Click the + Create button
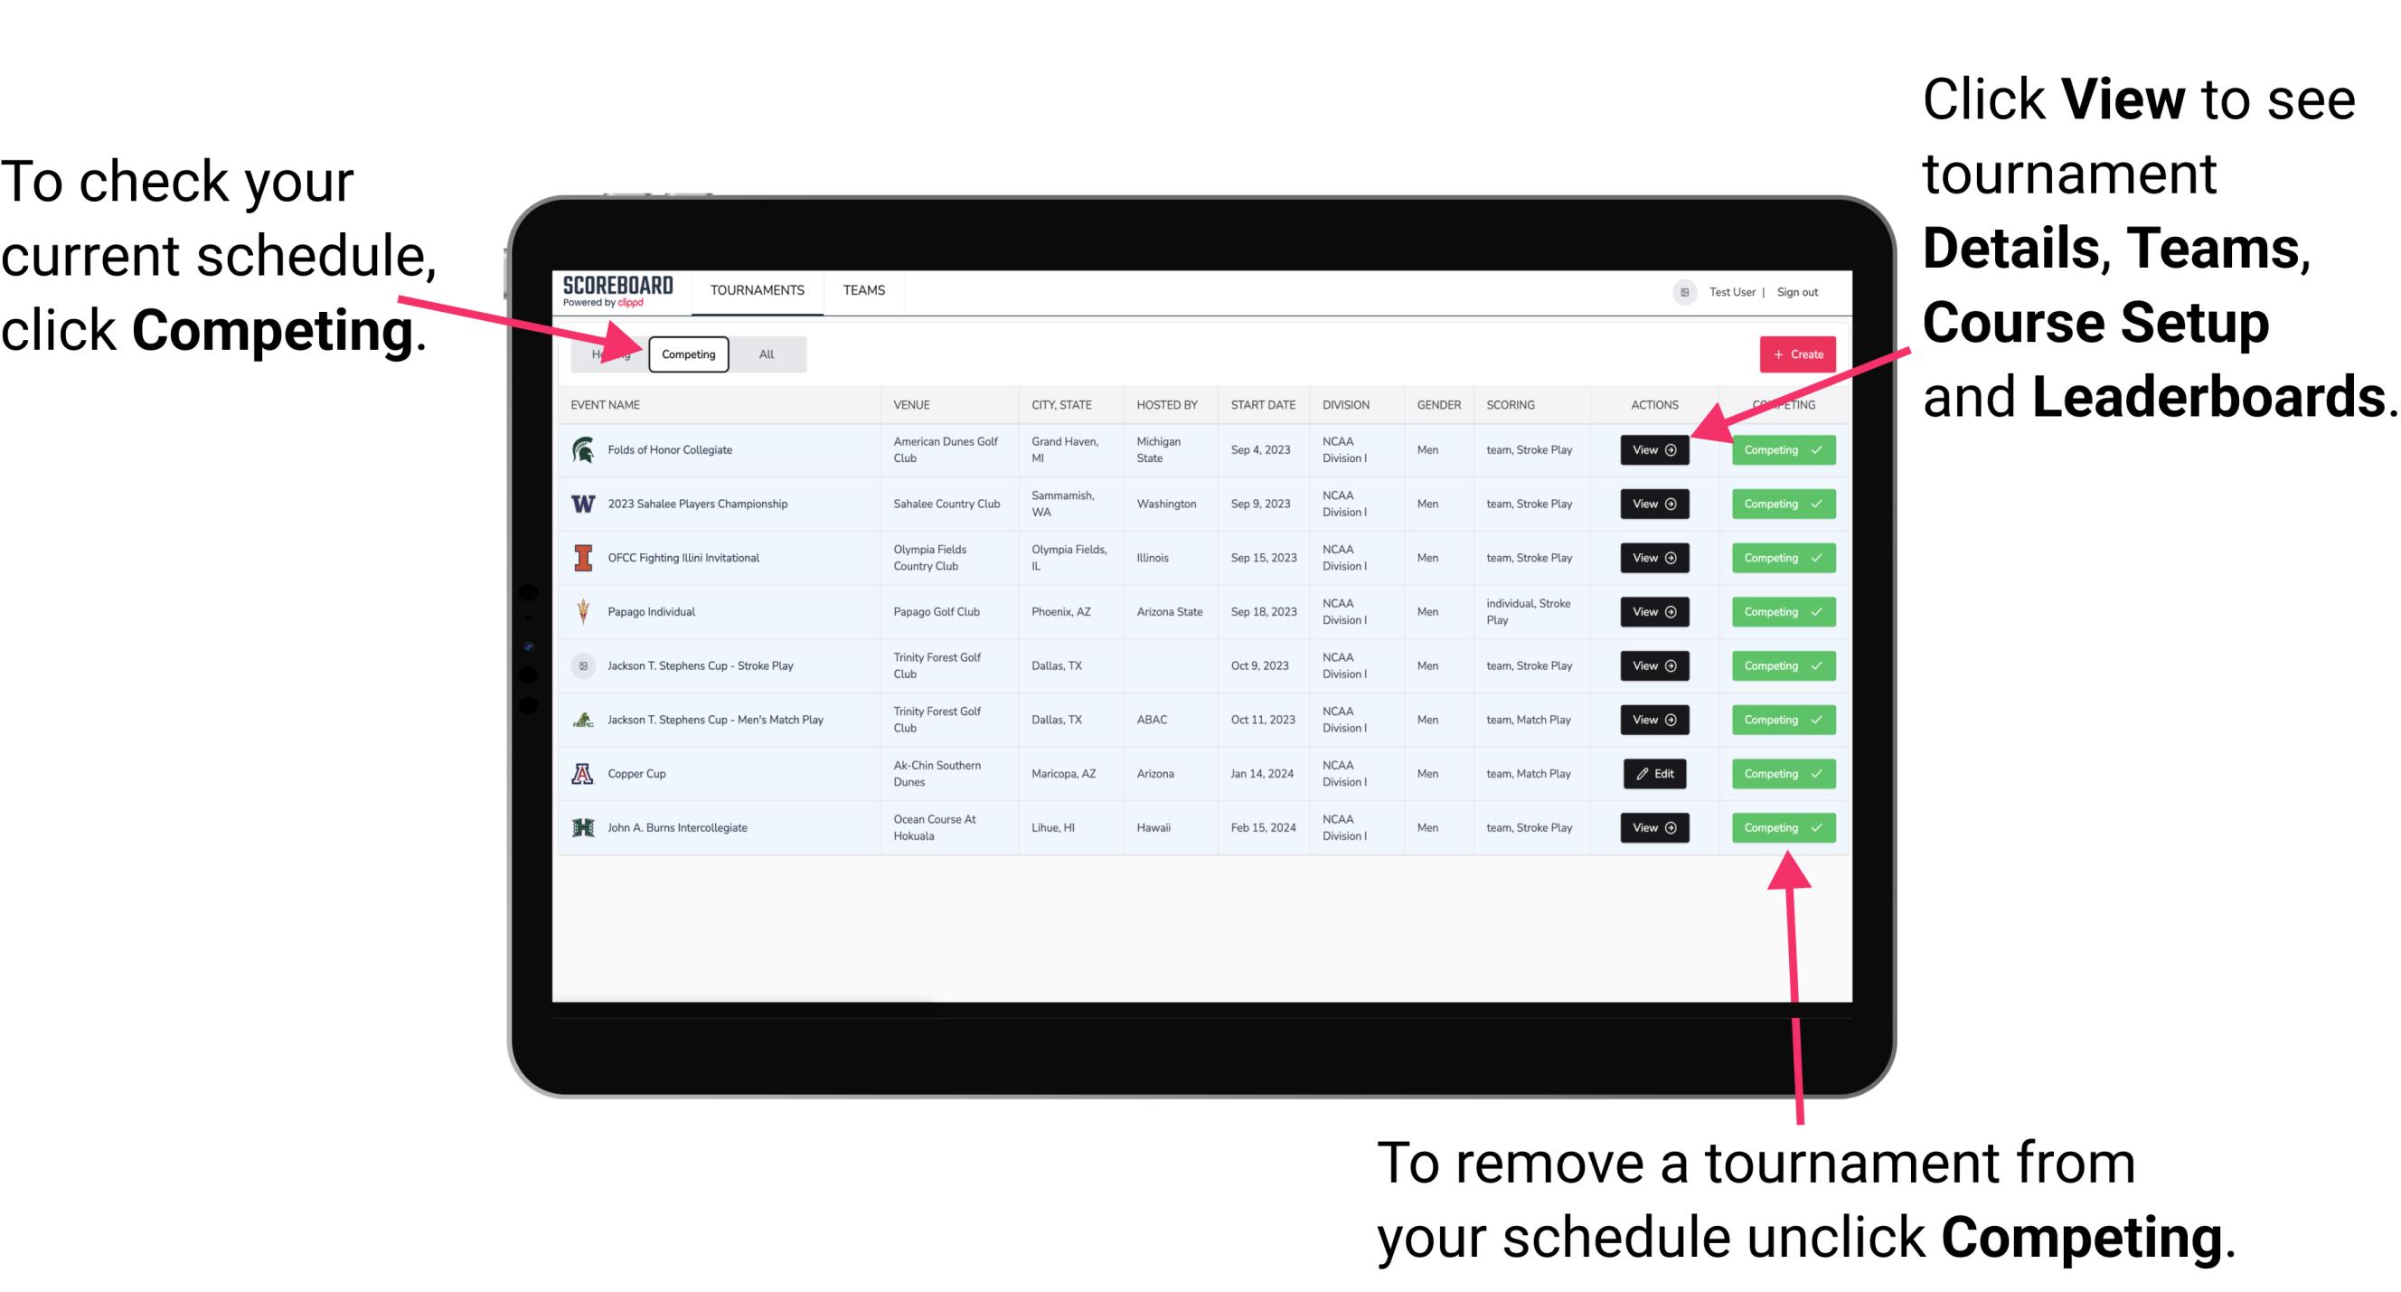This screenshot has width=2401, height=1292. point(1794,354)
